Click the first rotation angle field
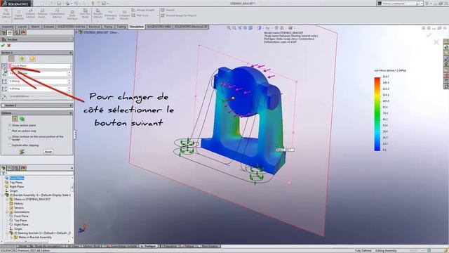Screen dimensions: 449x253 (x=38, y=82)
